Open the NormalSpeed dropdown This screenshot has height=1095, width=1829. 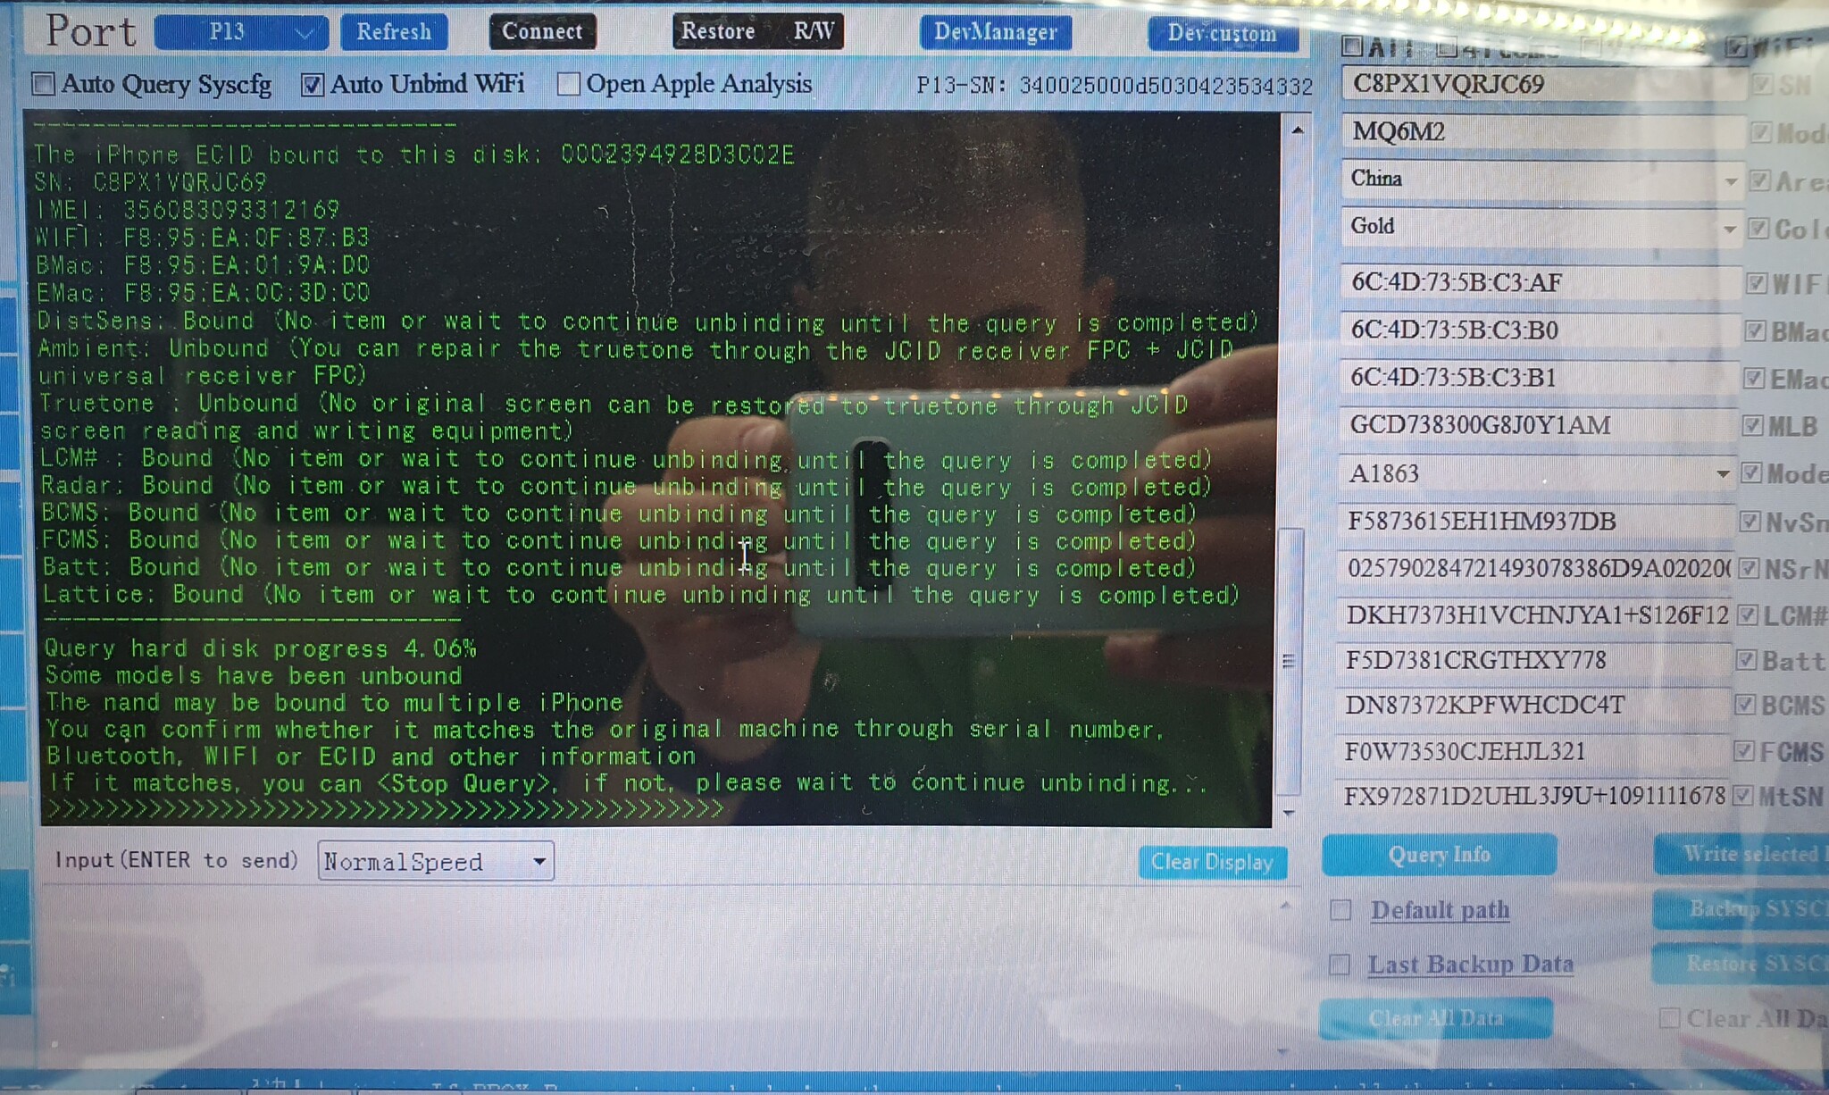pyautogui.click(x=436, y=862)
